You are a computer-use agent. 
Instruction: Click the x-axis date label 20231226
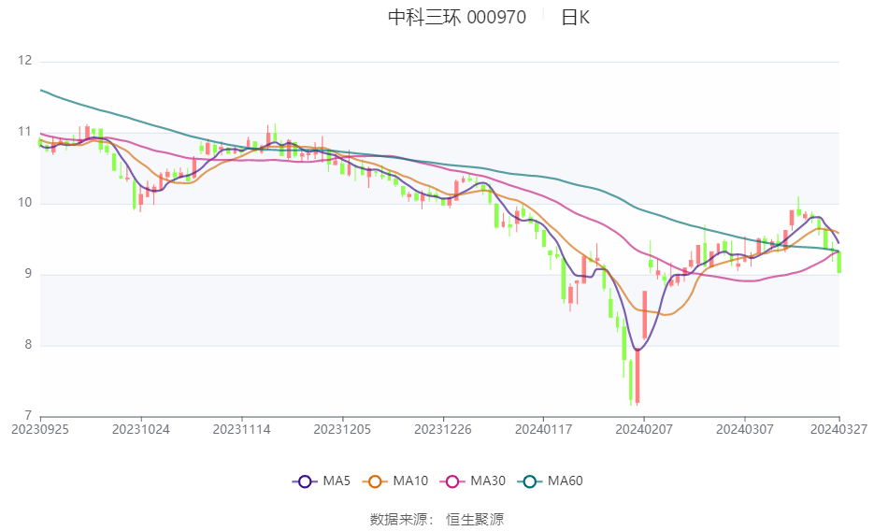(442, 430)
